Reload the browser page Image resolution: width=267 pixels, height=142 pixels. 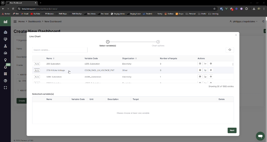coord(13,9)
